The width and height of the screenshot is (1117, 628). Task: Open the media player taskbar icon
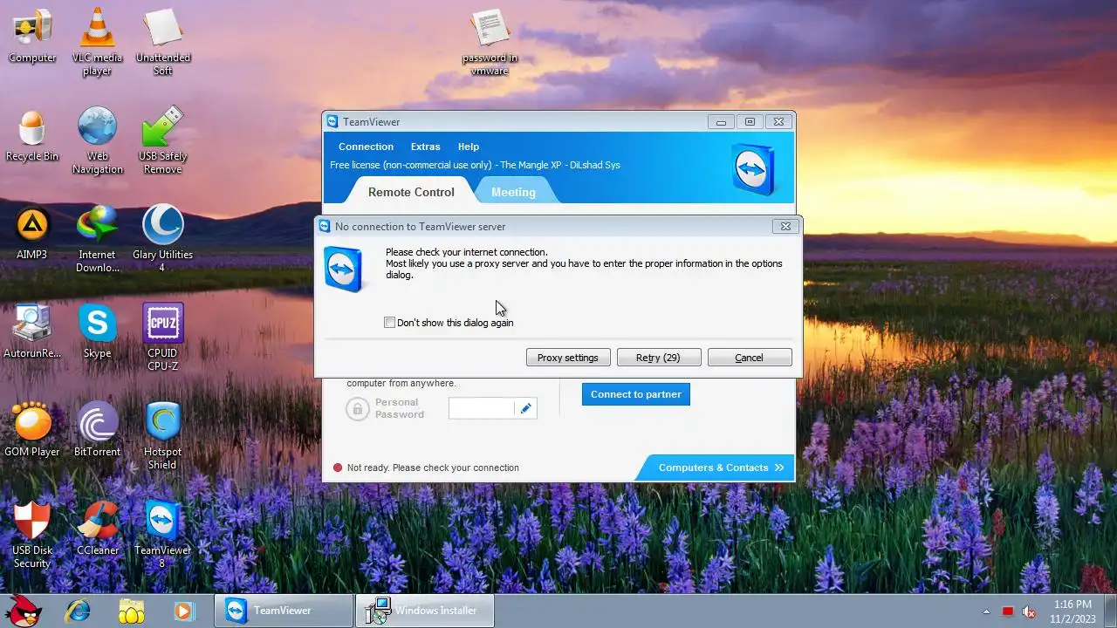[183, 611]
